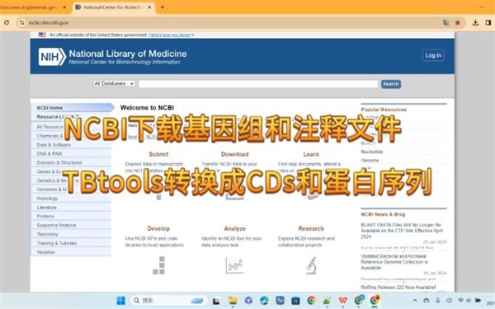Click the NIH logo in header
The height and width of the screenshot is (309, 495).
tap(52, 57)
